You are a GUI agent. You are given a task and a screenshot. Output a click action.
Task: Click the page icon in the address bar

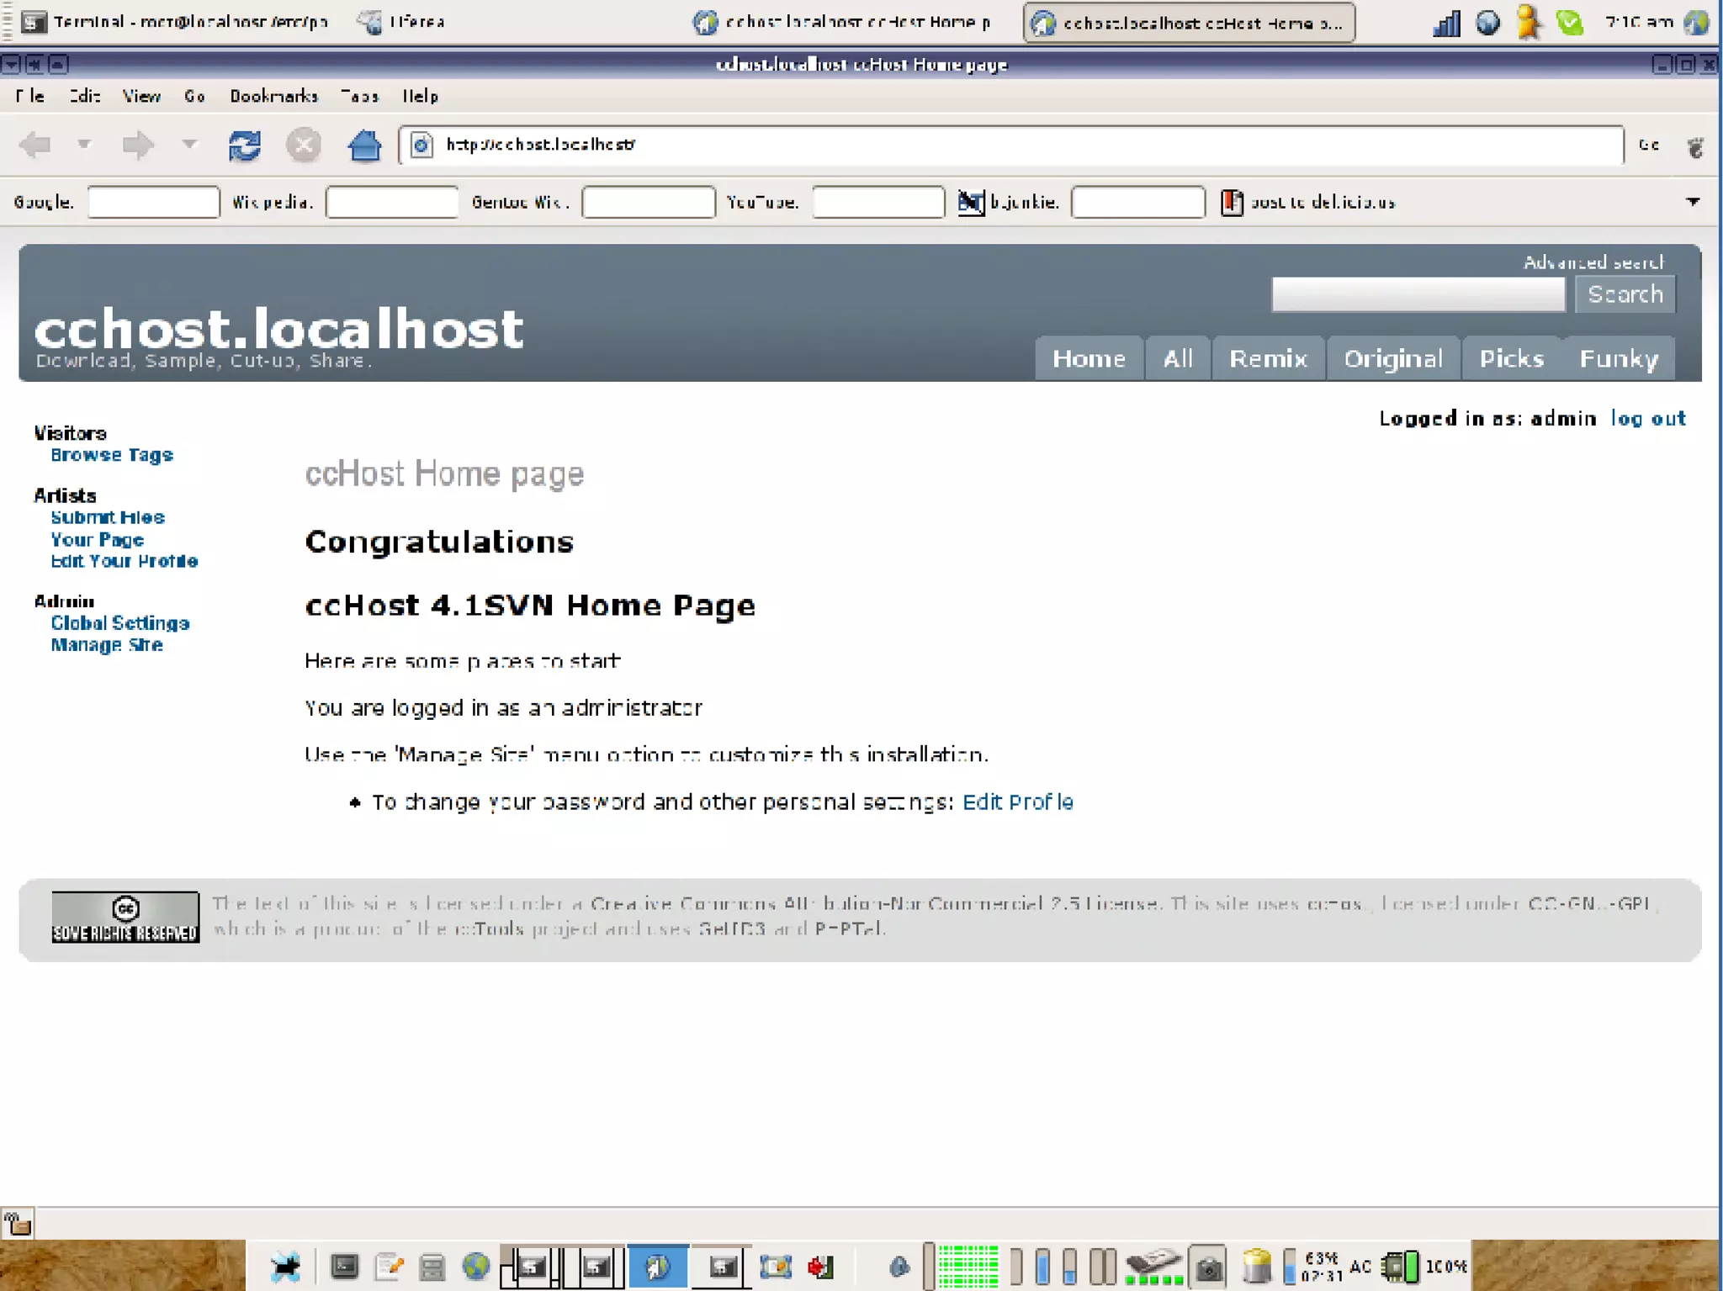(422, 146)
